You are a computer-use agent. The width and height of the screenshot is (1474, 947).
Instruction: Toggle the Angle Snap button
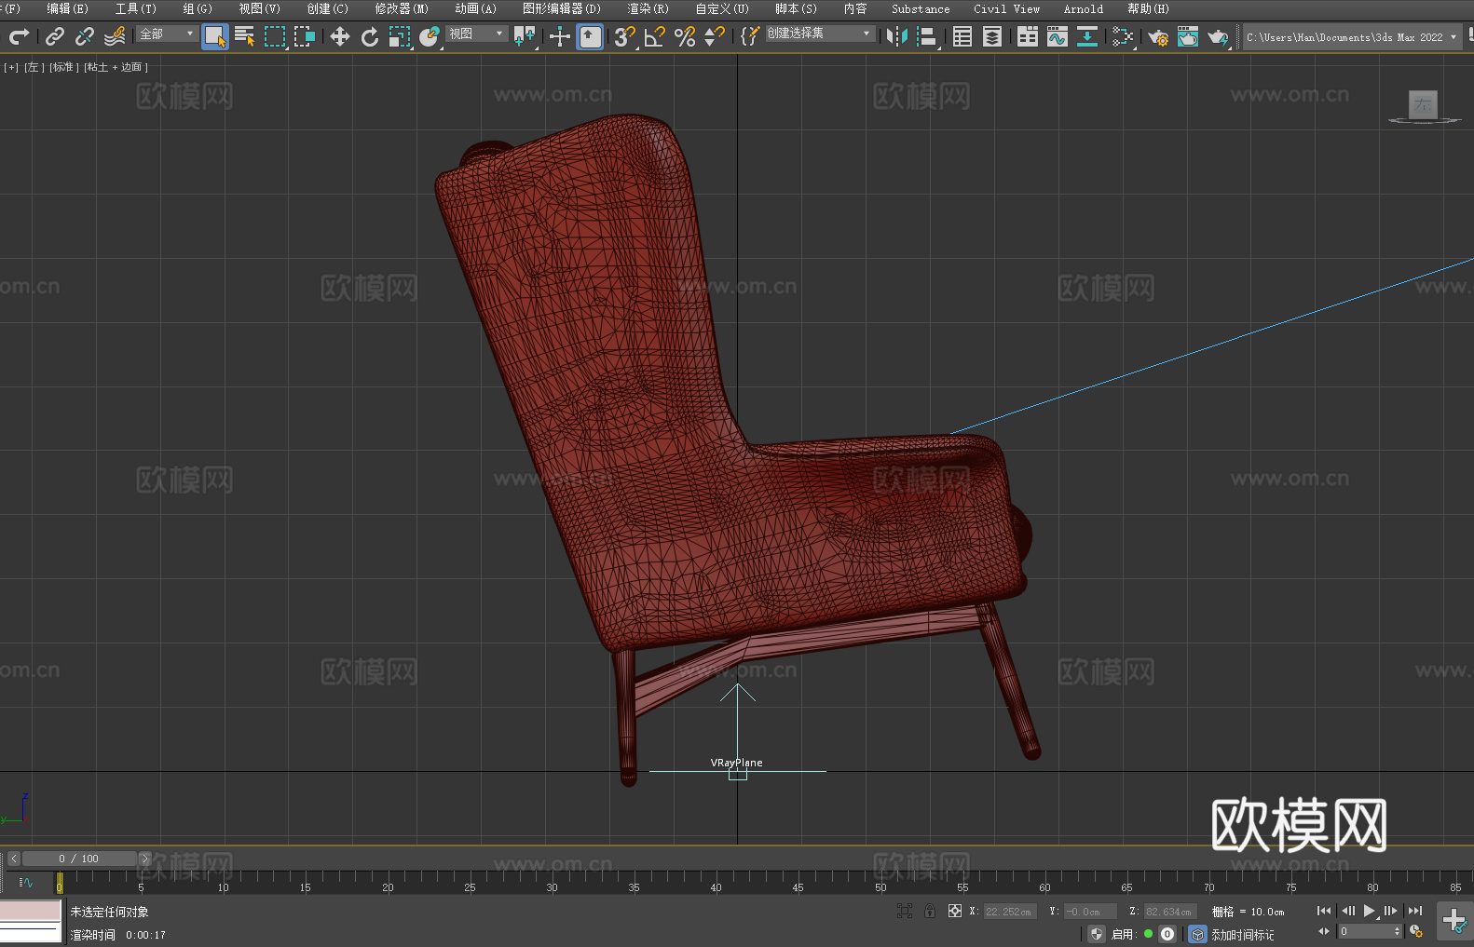pos(655,36)
